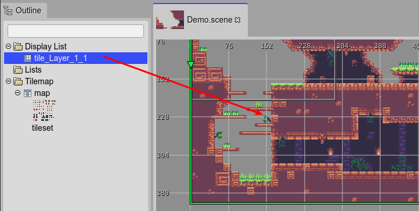Click the grid icon beside map
419x211 pixels.
(x=27, y=93)
